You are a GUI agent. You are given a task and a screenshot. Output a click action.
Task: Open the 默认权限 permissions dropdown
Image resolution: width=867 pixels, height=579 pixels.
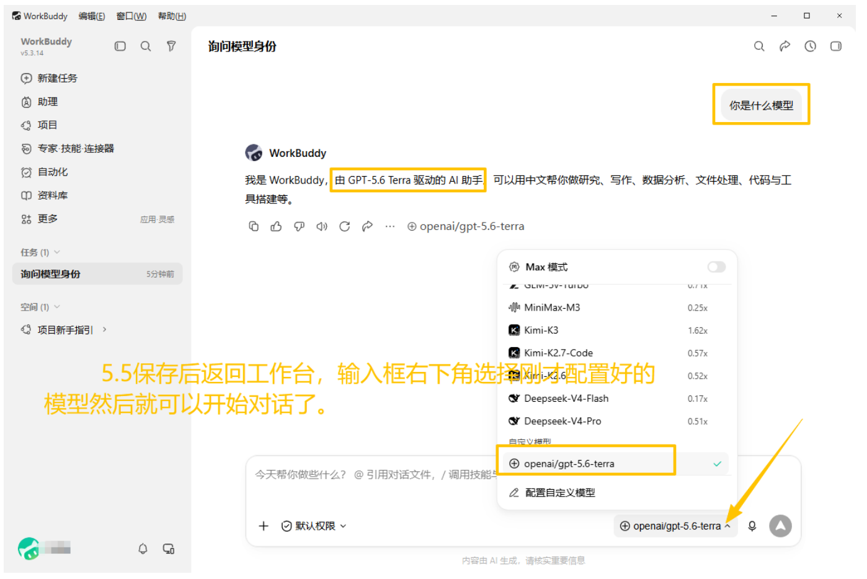coord(314,526)
